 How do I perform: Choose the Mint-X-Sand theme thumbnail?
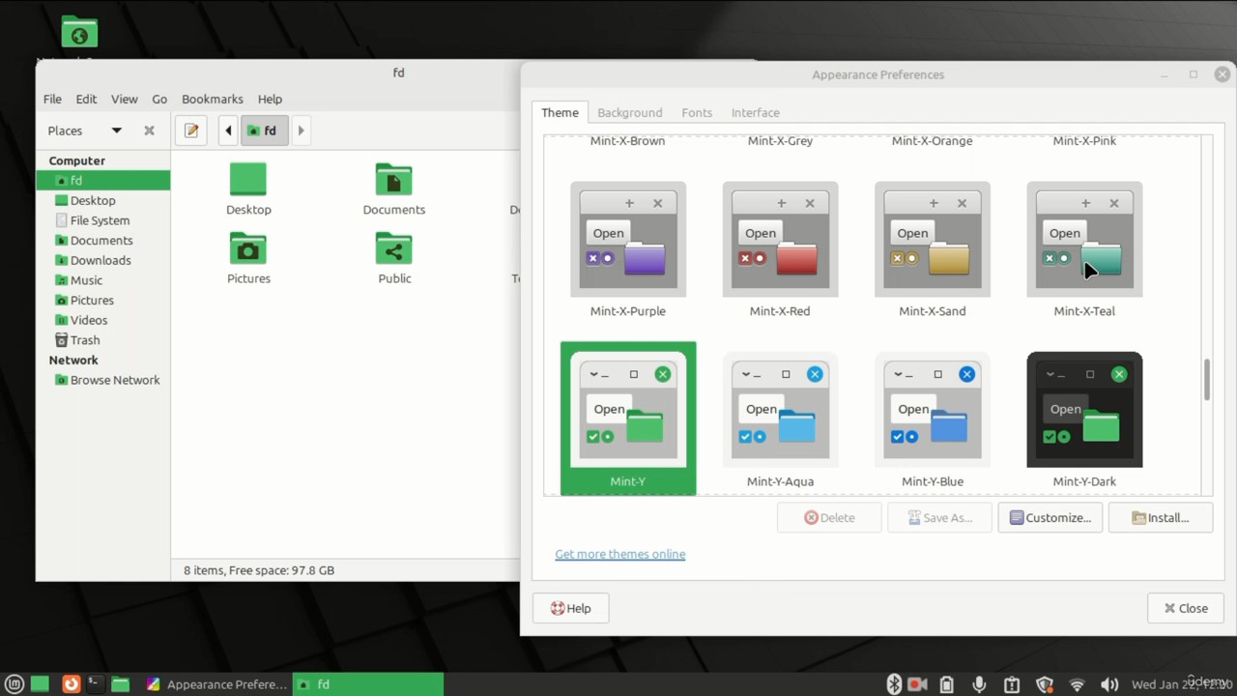pyautogui.click(x=933, y=240)
